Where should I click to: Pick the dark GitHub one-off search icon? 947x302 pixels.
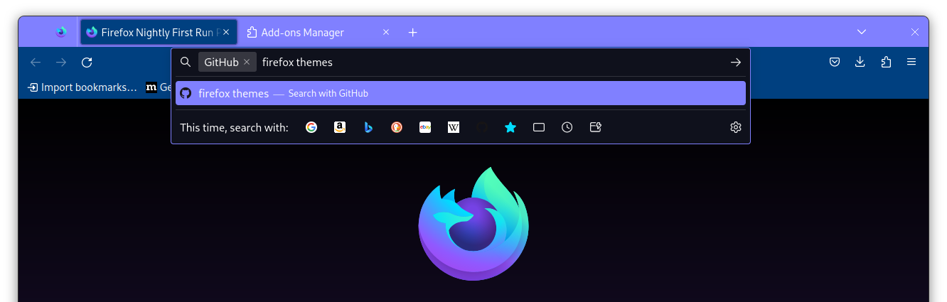pyautogui.click(x=482, y=127)
